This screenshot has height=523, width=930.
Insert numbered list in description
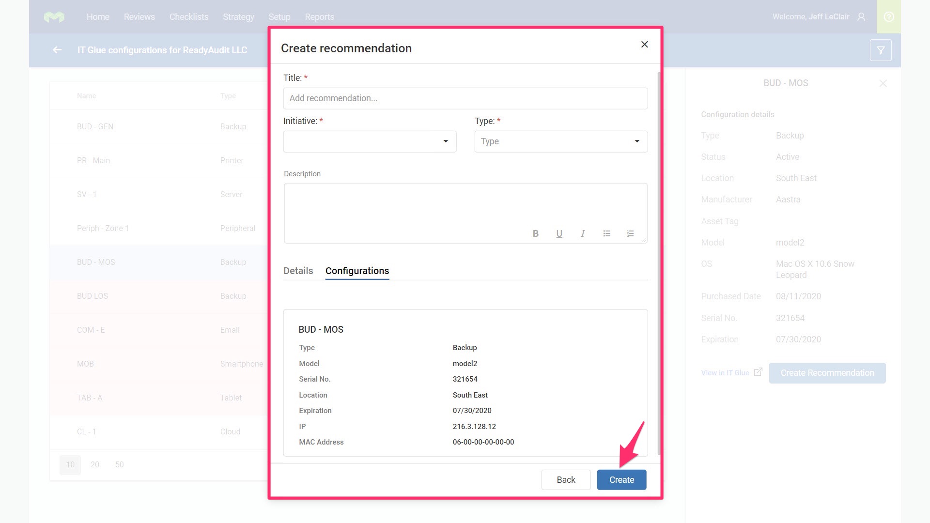(630, 233)
